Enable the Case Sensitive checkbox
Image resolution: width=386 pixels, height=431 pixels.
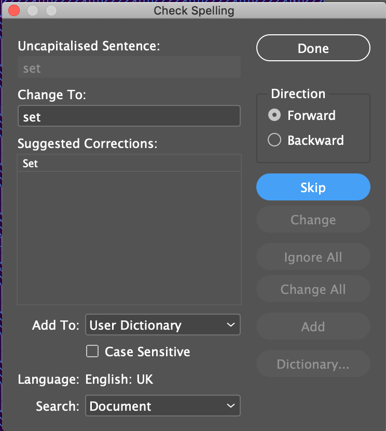point(92,352)
